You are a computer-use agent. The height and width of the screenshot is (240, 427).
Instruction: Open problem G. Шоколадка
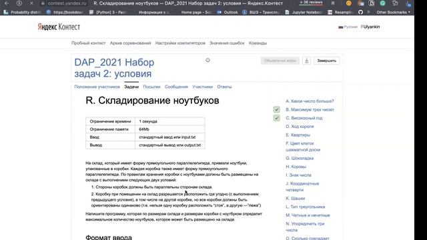(x=300, y=158)
